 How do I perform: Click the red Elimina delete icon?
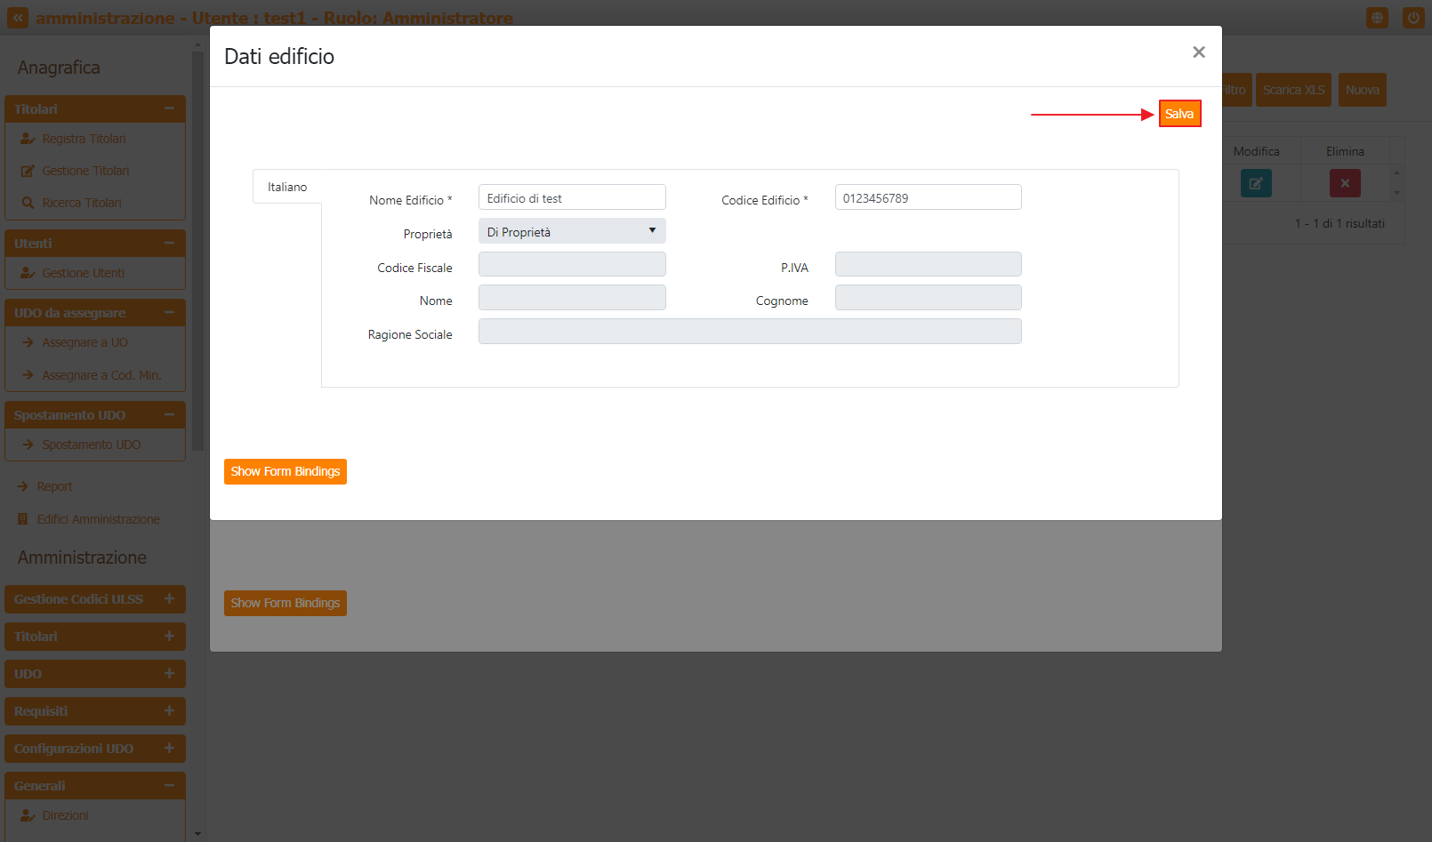[x=1345, y=183]
